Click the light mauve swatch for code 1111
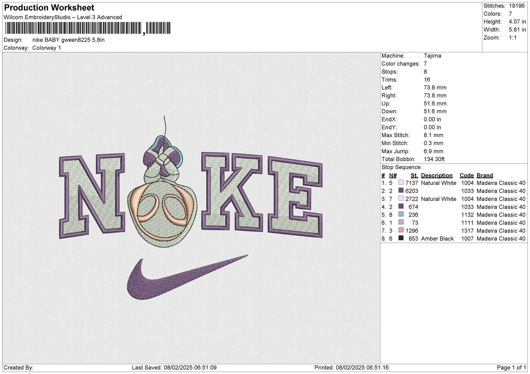This screenshot has width=530, height=374. 401,223
